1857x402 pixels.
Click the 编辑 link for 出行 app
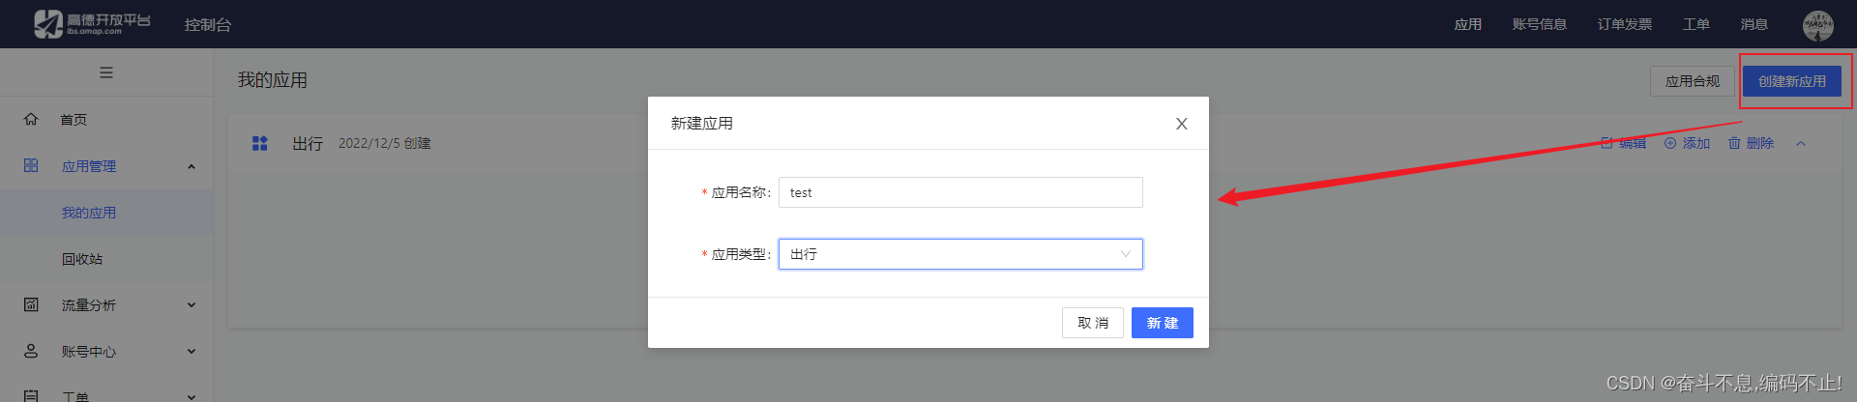[1623, 143]
